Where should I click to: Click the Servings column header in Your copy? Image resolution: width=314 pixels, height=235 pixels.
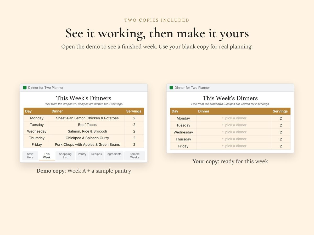(x=281, y=111)
